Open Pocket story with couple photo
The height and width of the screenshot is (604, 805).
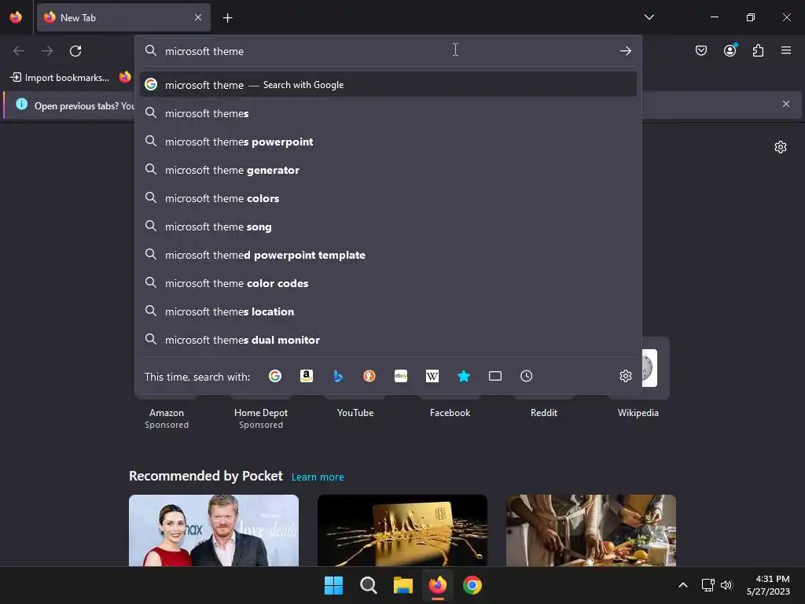tap(214, 530)
